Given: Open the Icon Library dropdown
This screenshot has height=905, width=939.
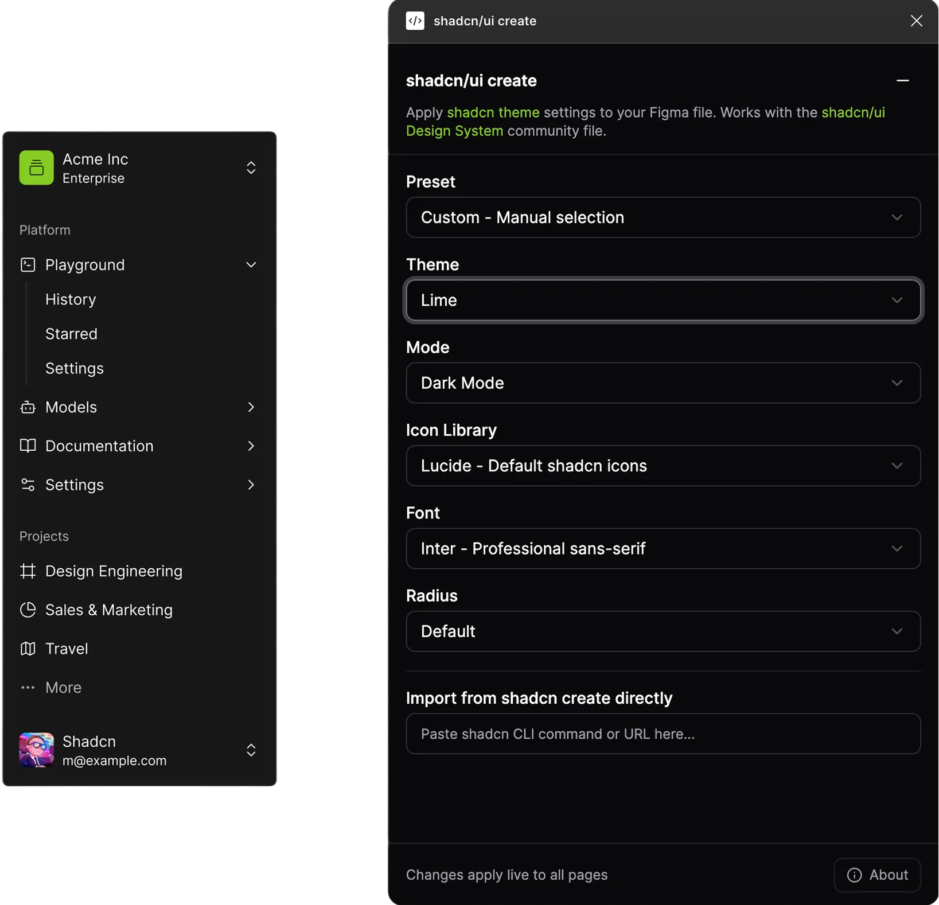Looking at the screenshot, I should (663, 466).
